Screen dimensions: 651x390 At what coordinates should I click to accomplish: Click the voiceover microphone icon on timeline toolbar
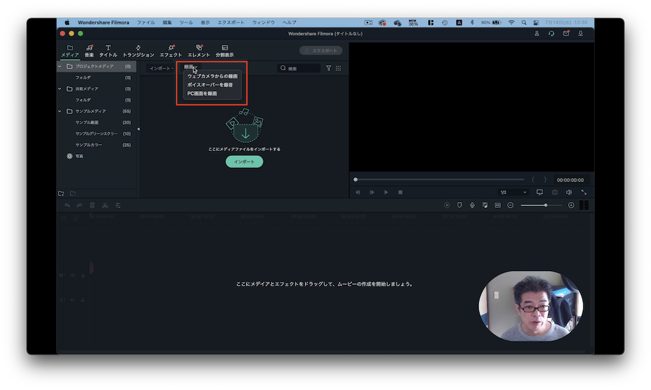pyautogui.click(x=472, y=205)
